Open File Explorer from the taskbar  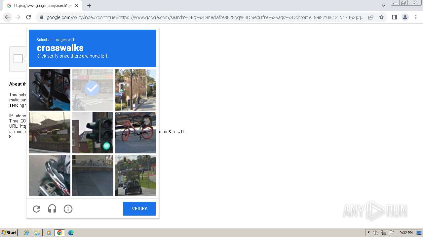coord(37,233)
